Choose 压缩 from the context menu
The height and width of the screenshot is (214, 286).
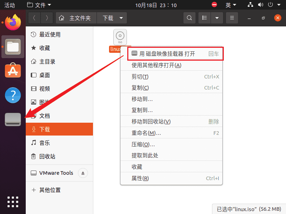pyautogui.click(x=143, y=144)
